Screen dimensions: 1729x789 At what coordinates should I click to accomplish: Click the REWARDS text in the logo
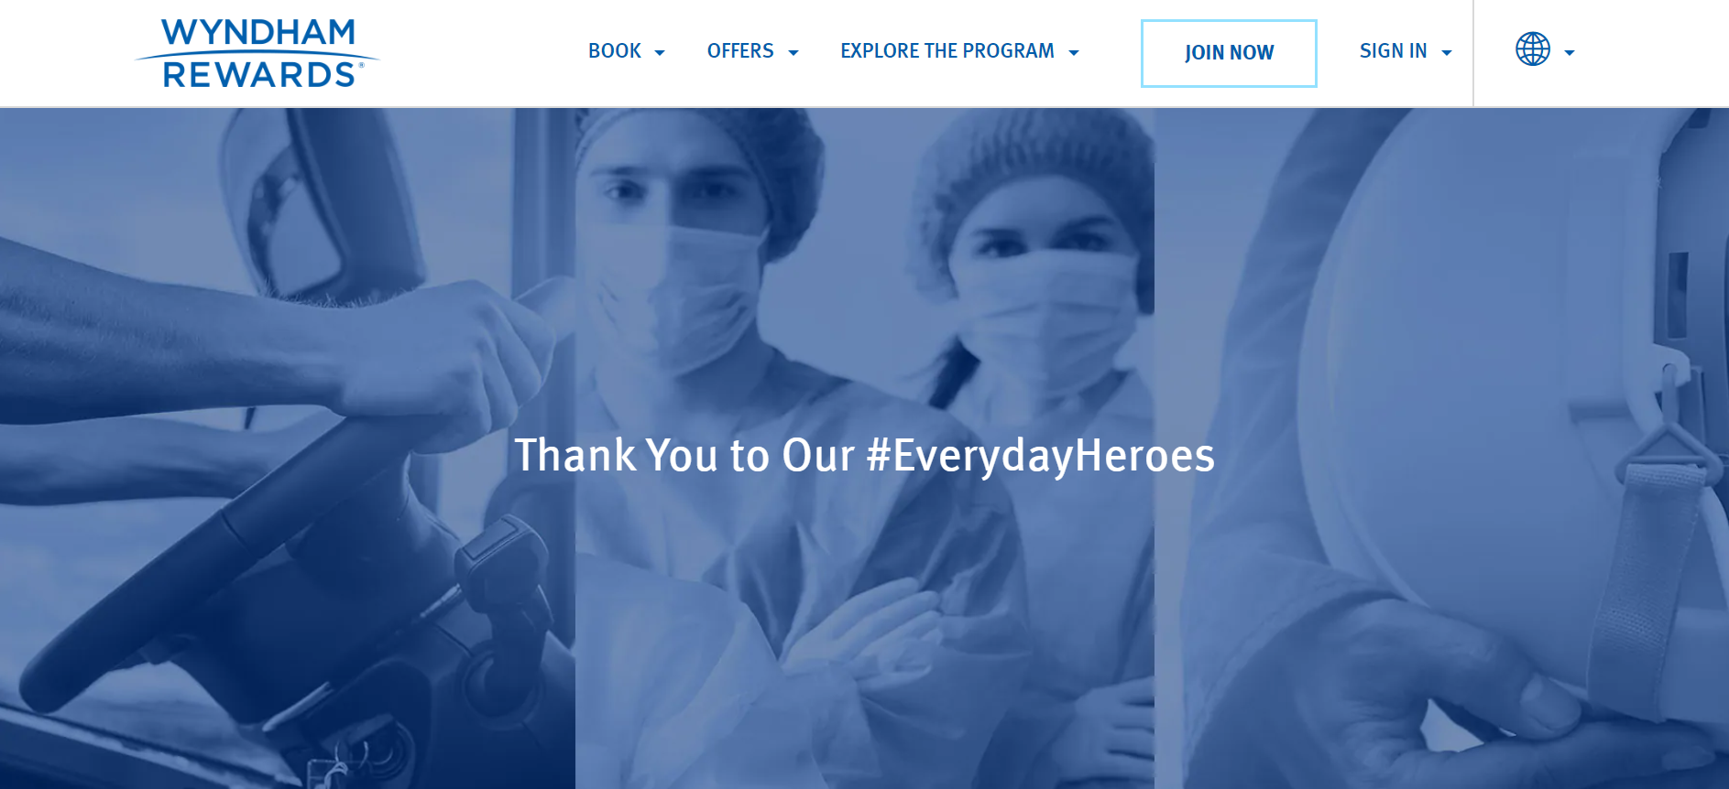(x=258, y=75)
